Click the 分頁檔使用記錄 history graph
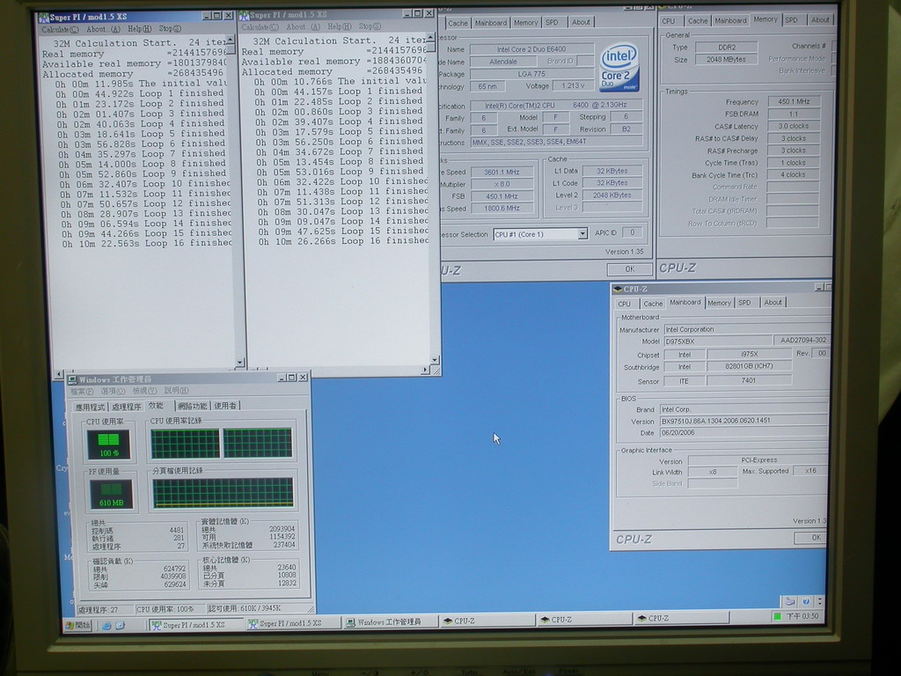Image resolution: width=901 pixels, height=676 pixels. [x=223, y=493]
